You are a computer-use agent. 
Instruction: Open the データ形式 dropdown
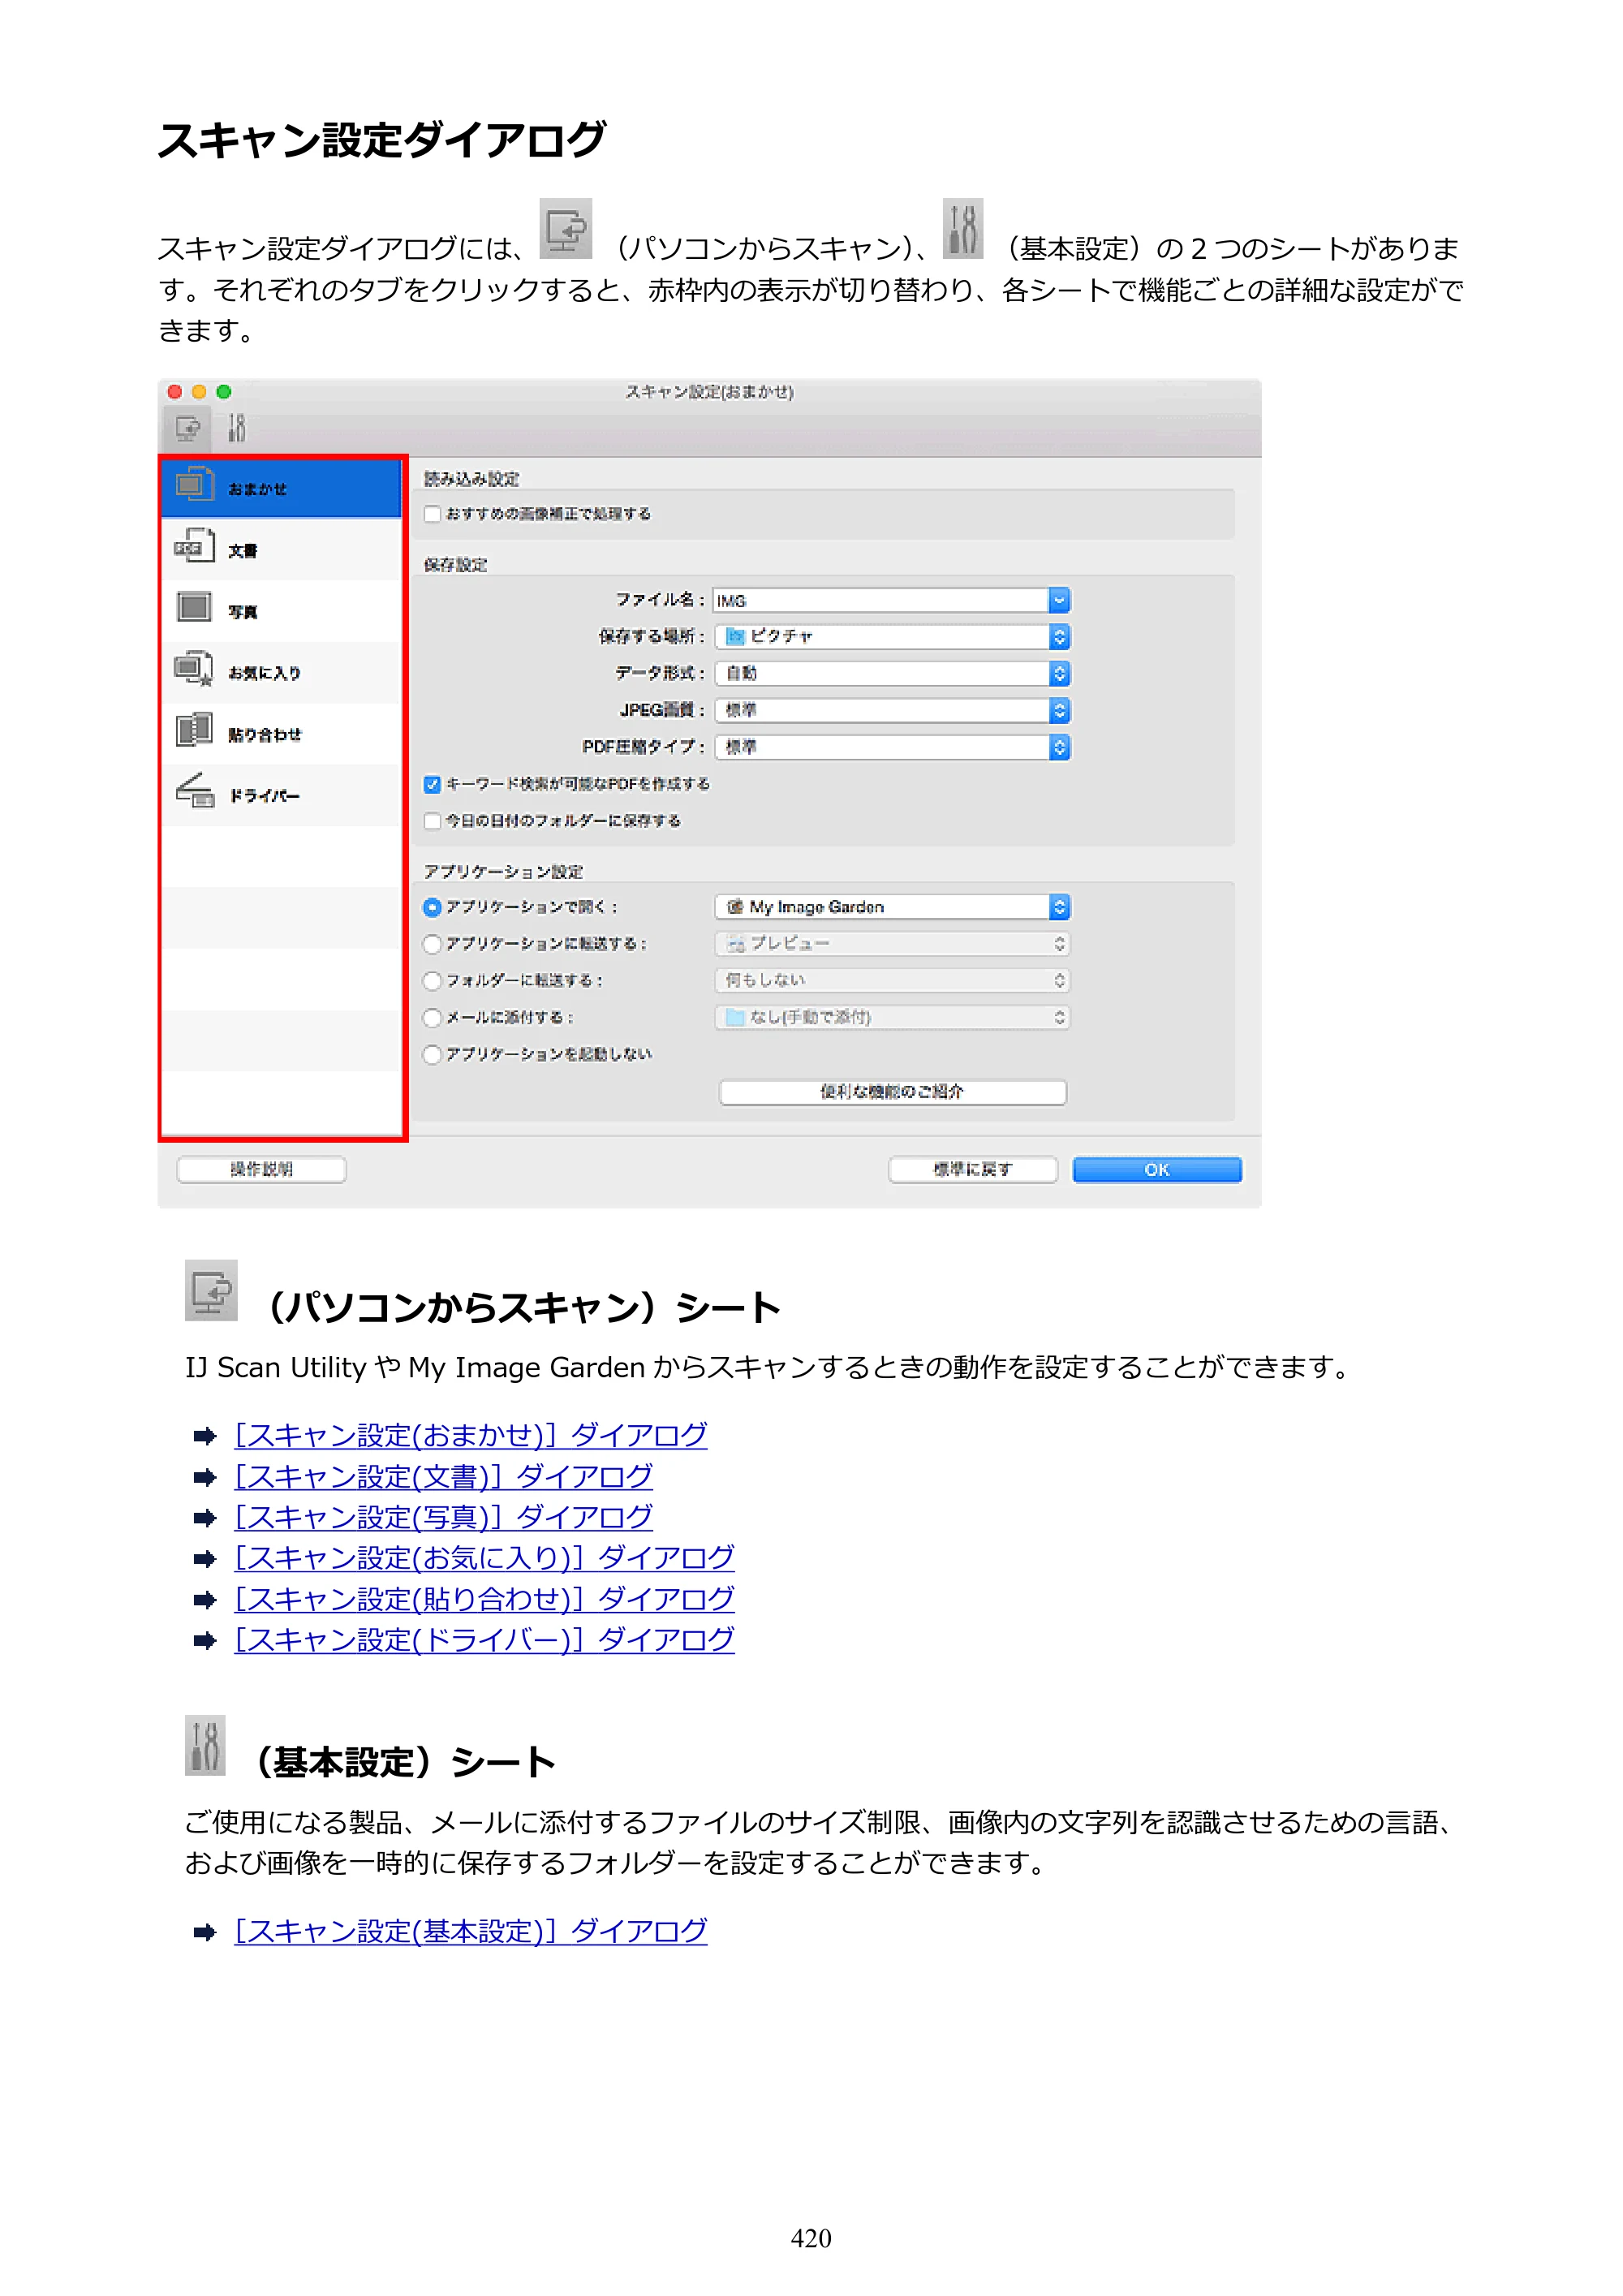click(892, 673)
